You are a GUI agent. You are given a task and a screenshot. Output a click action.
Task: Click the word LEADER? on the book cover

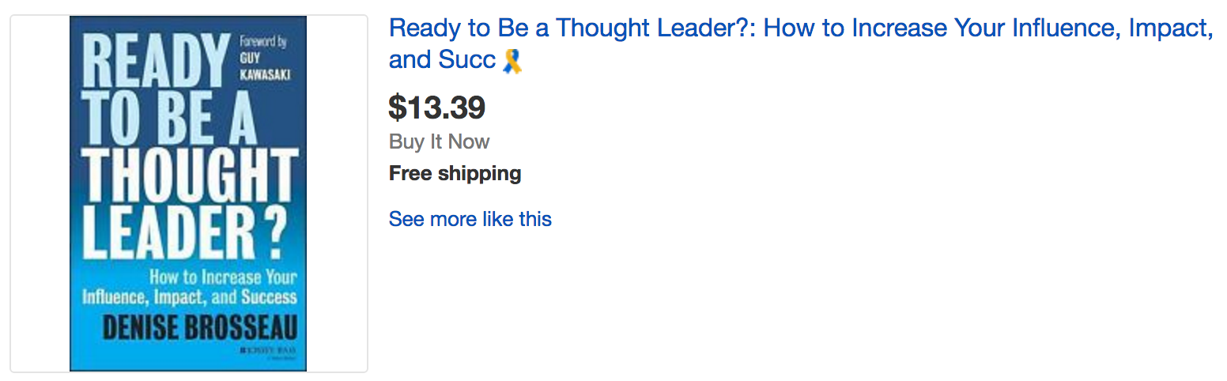[x=182, y=234]
